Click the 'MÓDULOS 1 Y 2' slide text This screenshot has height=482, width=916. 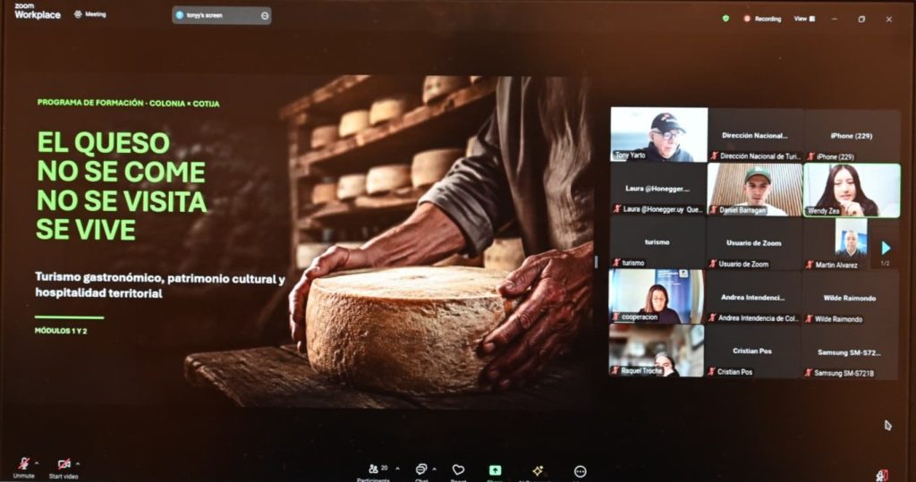coord(61,331)
